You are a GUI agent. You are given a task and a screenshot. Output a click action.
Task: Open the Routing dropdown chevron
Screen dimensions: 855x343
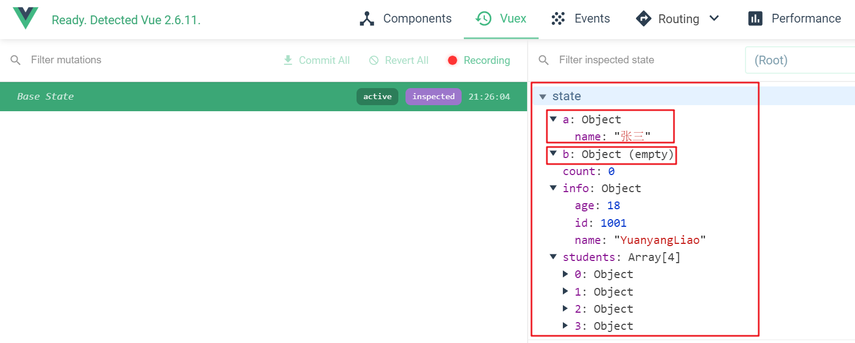tap(714, 19)
